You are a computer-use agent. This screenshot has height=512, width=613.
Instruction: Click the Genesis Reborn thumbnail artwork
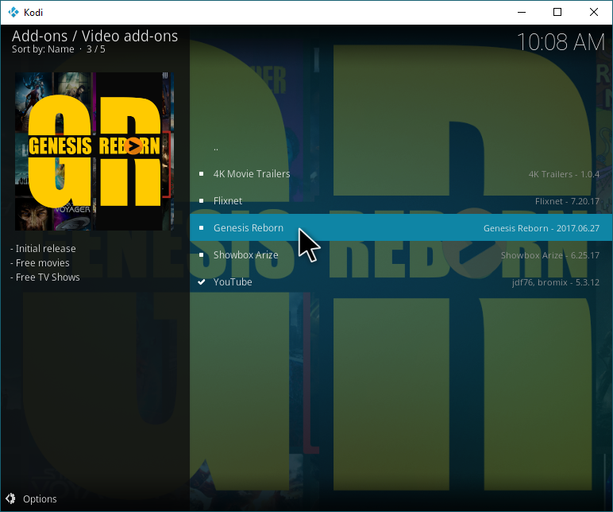[94, 151]
